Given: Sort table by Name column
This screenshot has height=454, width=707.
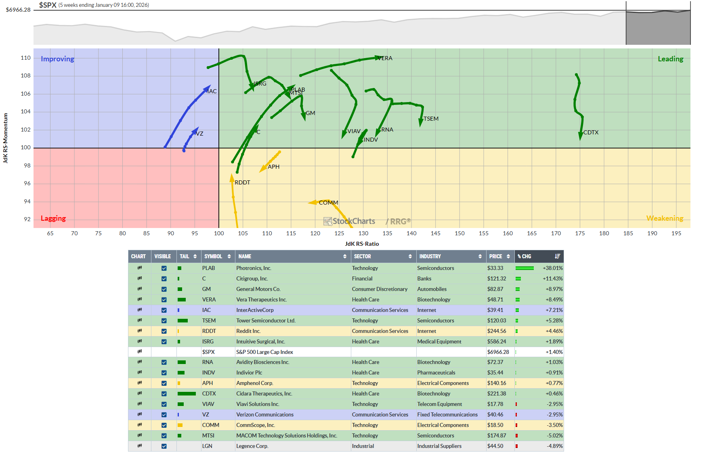Looking at the screenshot, I should pyautogui.click(x=292, y=256).
